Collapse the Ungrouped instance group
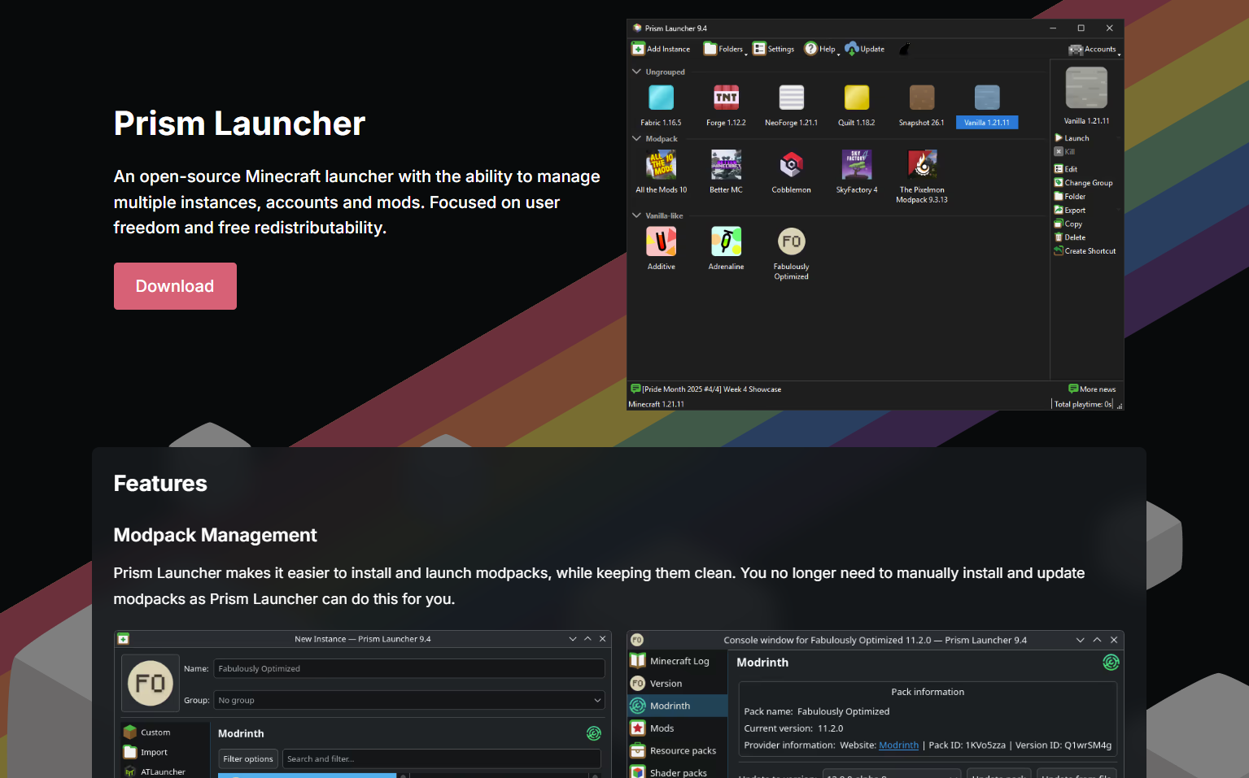Viewport: 1249px width, 778px height. tap(636, 72)
